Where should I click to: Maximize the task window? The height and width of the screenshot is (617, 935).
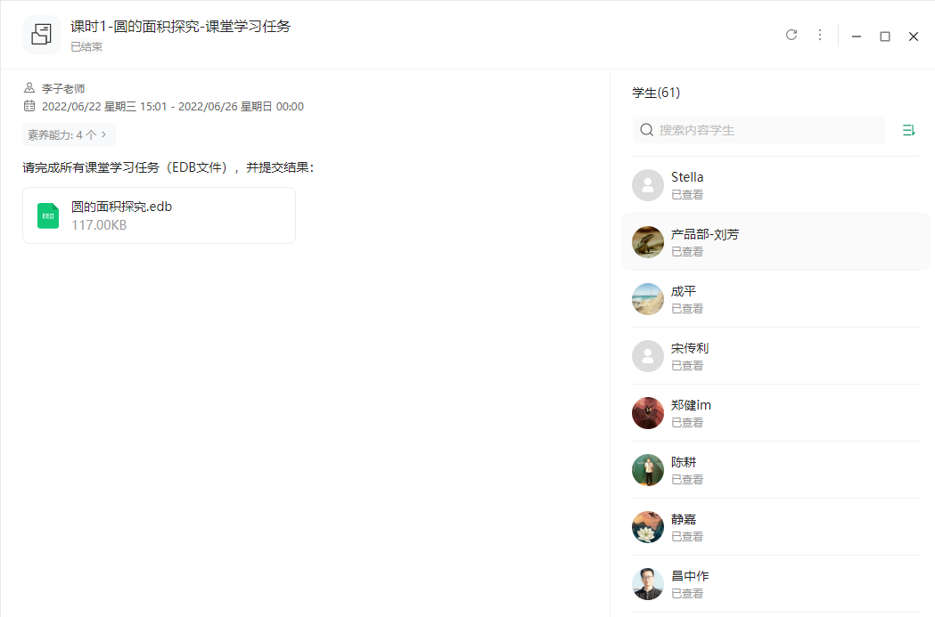click(885, 37)
